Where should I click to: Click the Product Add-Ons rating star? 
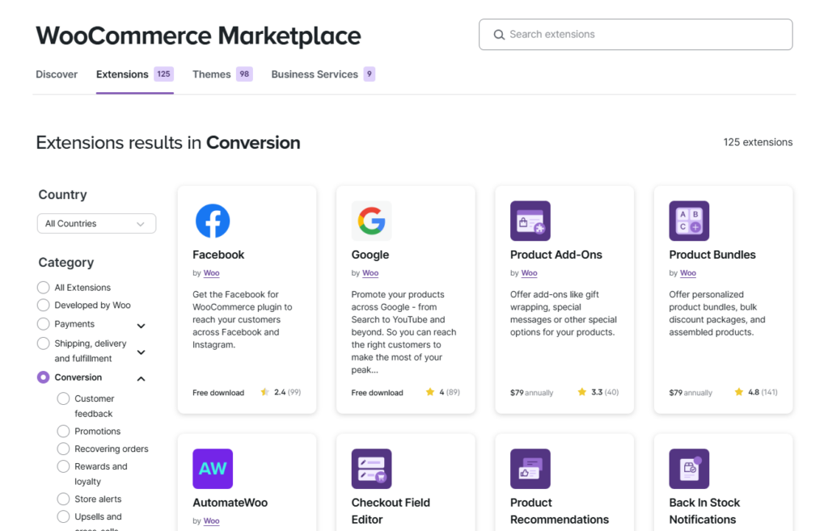tap(582, 392)
